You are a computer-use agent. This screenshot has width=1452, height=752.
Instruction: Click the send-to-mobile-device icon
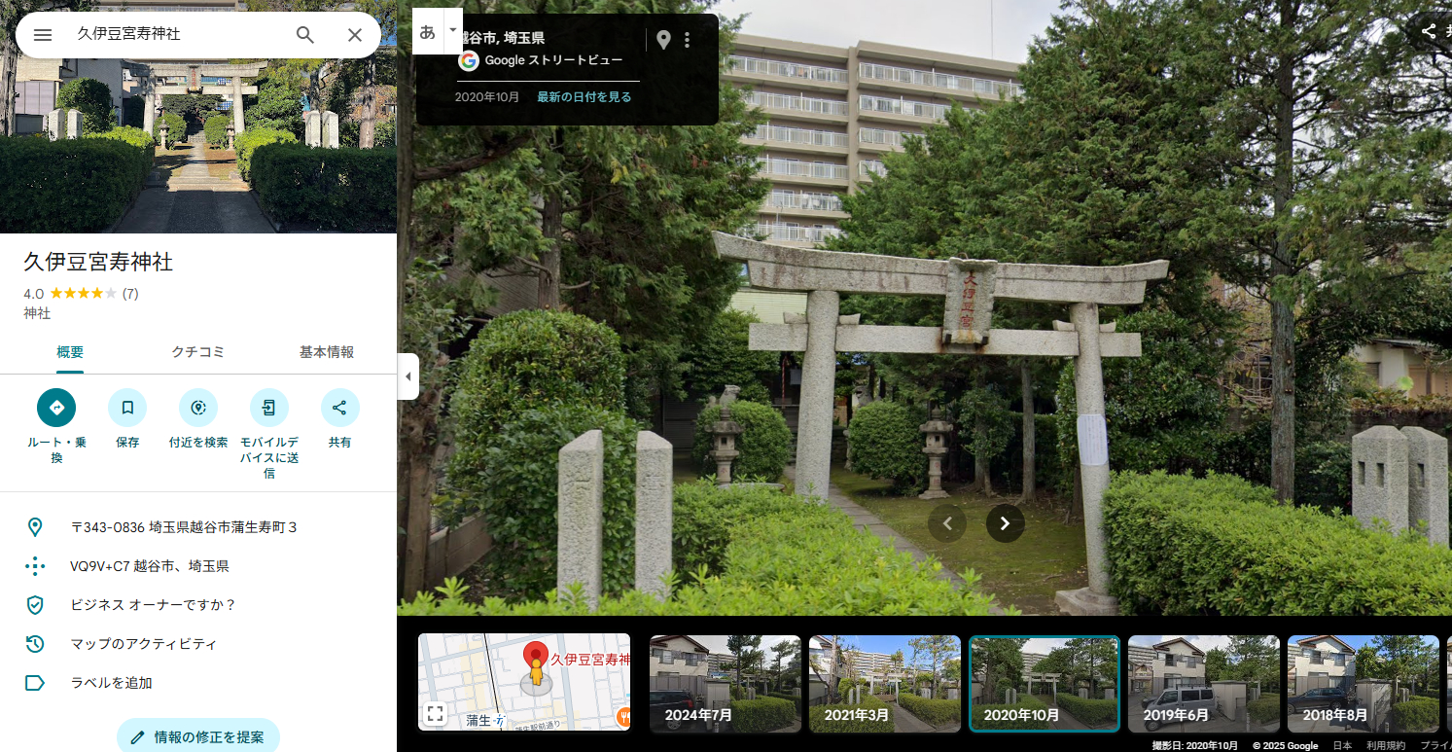pyautogui.click(x=268, y=408)
